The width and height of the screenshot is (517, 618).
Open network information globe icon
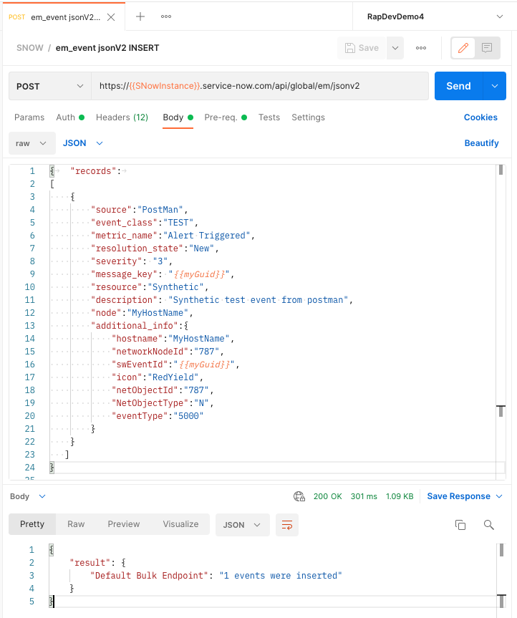coord(299,496)
